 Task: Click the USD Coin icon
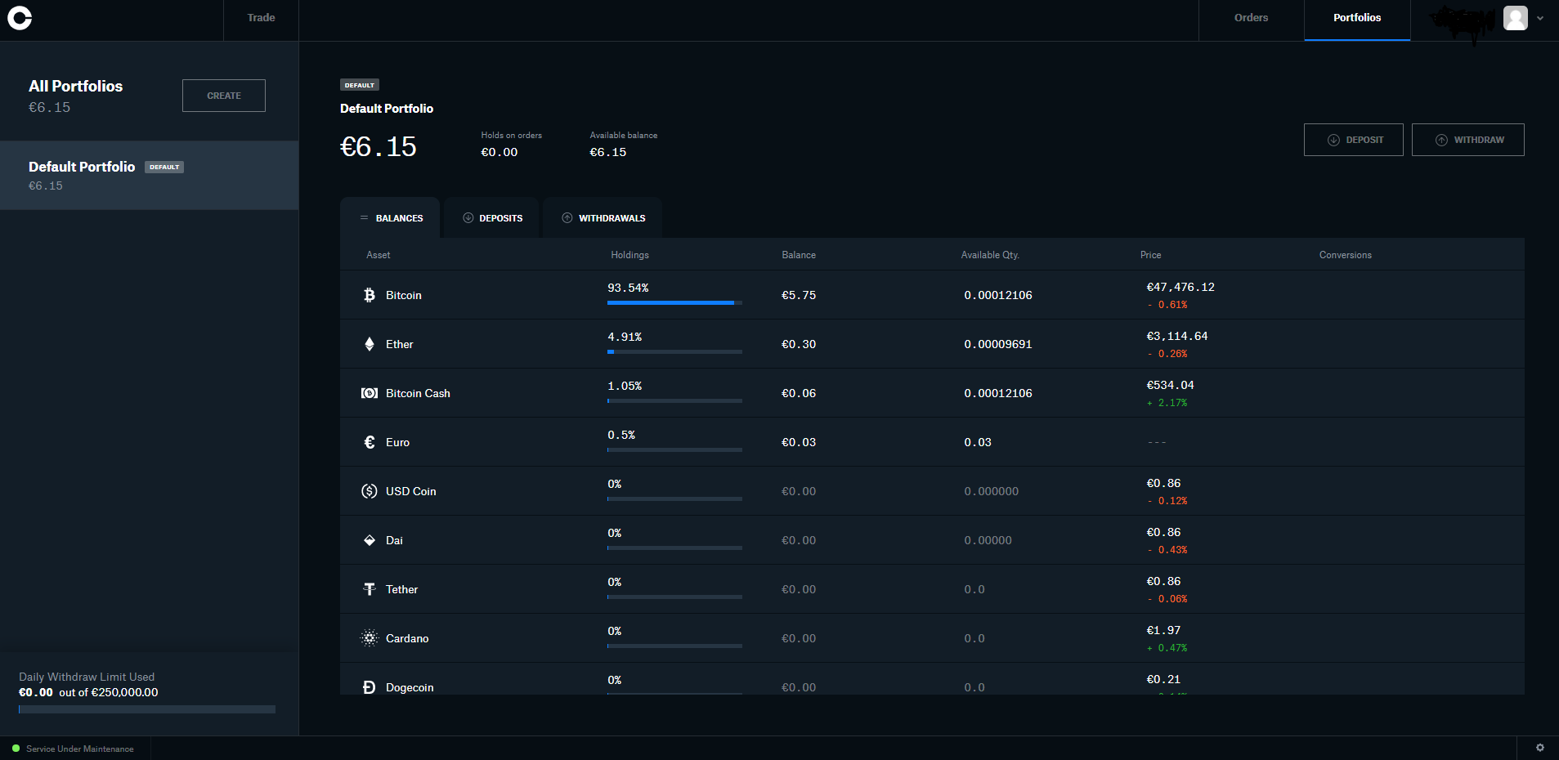click(x=370, y=491)
